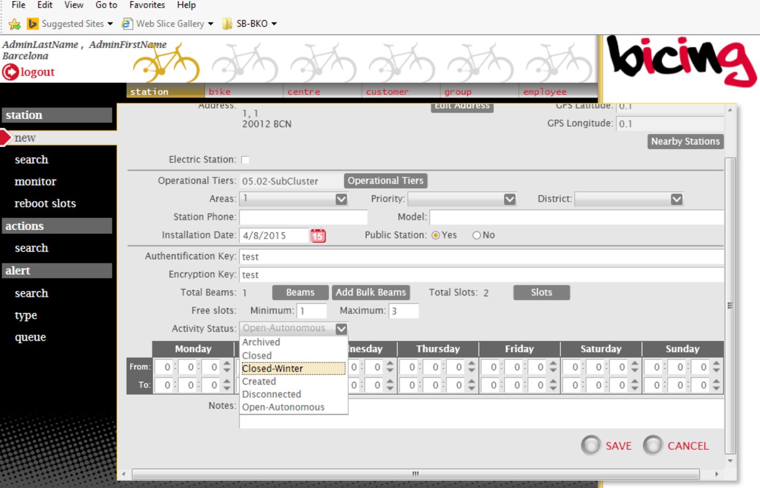Click the Web Slice Gallery icon
760x488 pixels.
[127, 24]
